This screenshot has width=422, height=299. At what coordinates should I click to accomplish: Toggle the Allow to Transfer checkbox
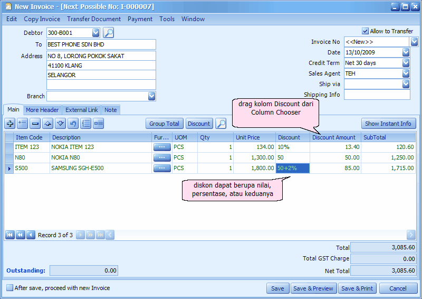click(366, 31)
